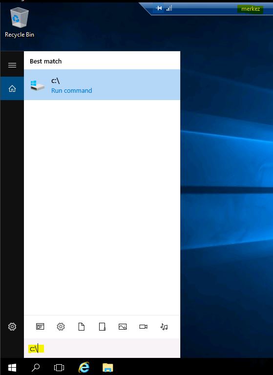Open search settings gear in sidebar
This screenshot has width=273, height=375.
click(12, 327)
